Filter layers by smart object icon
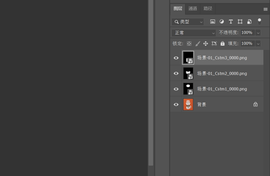270x176 pixels. click(249, 22)
